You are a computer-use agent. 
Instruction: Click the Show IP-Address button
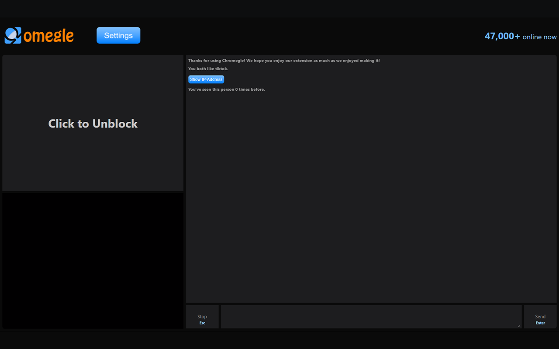[x=206, y=79]
